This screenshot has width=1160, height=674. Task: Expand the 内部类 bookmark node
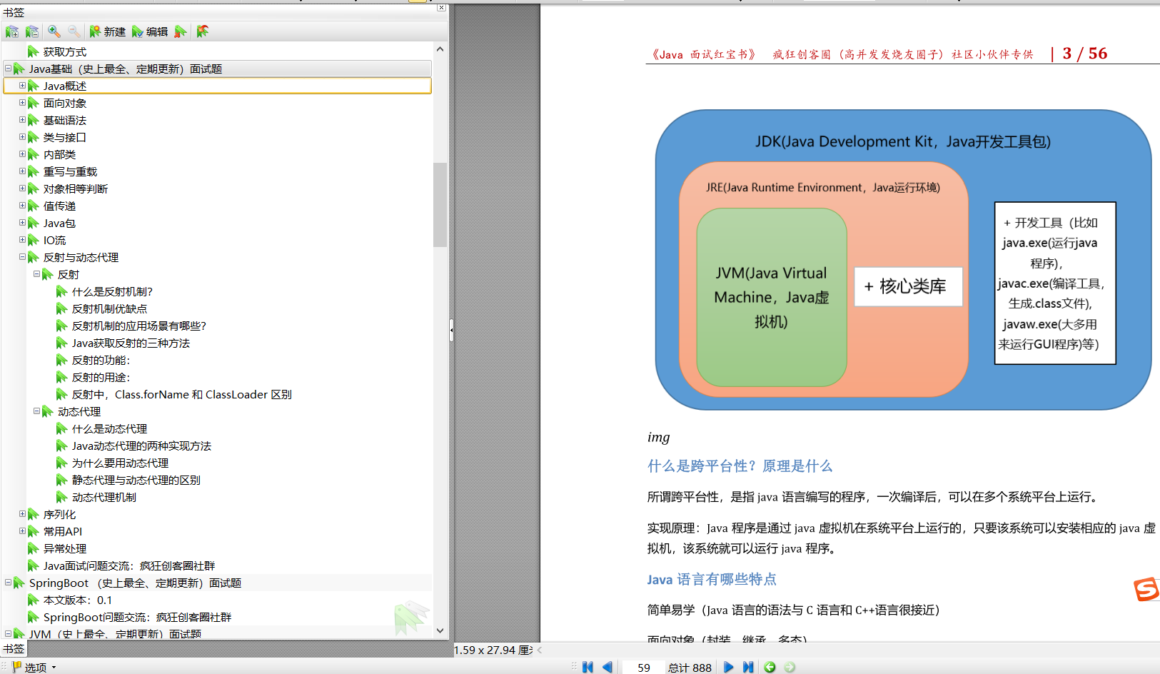point(22,154)
